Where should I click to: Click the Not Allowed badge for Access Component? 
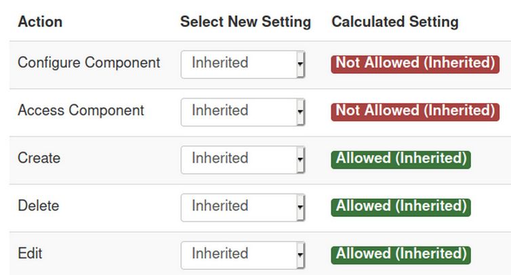(415, 111)
